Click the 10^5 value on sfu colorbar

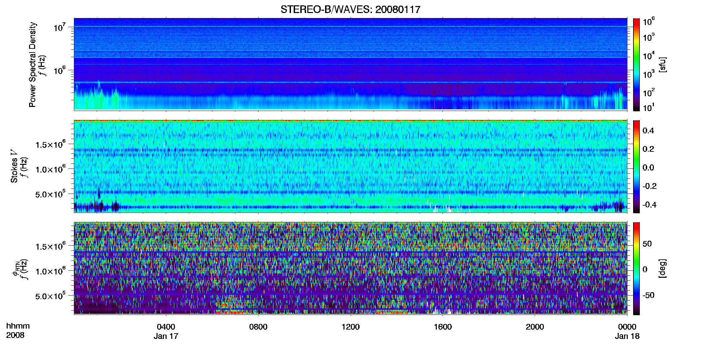649,37
